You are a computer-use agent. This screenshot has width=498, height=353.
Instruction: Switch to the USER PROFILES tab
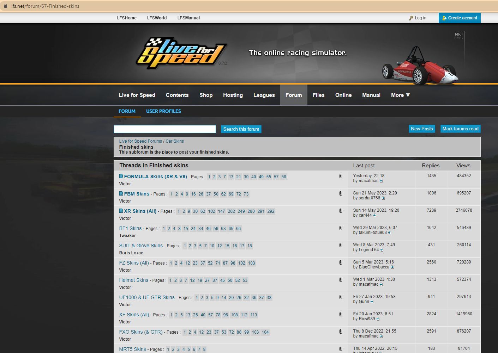tap(163, 111)
